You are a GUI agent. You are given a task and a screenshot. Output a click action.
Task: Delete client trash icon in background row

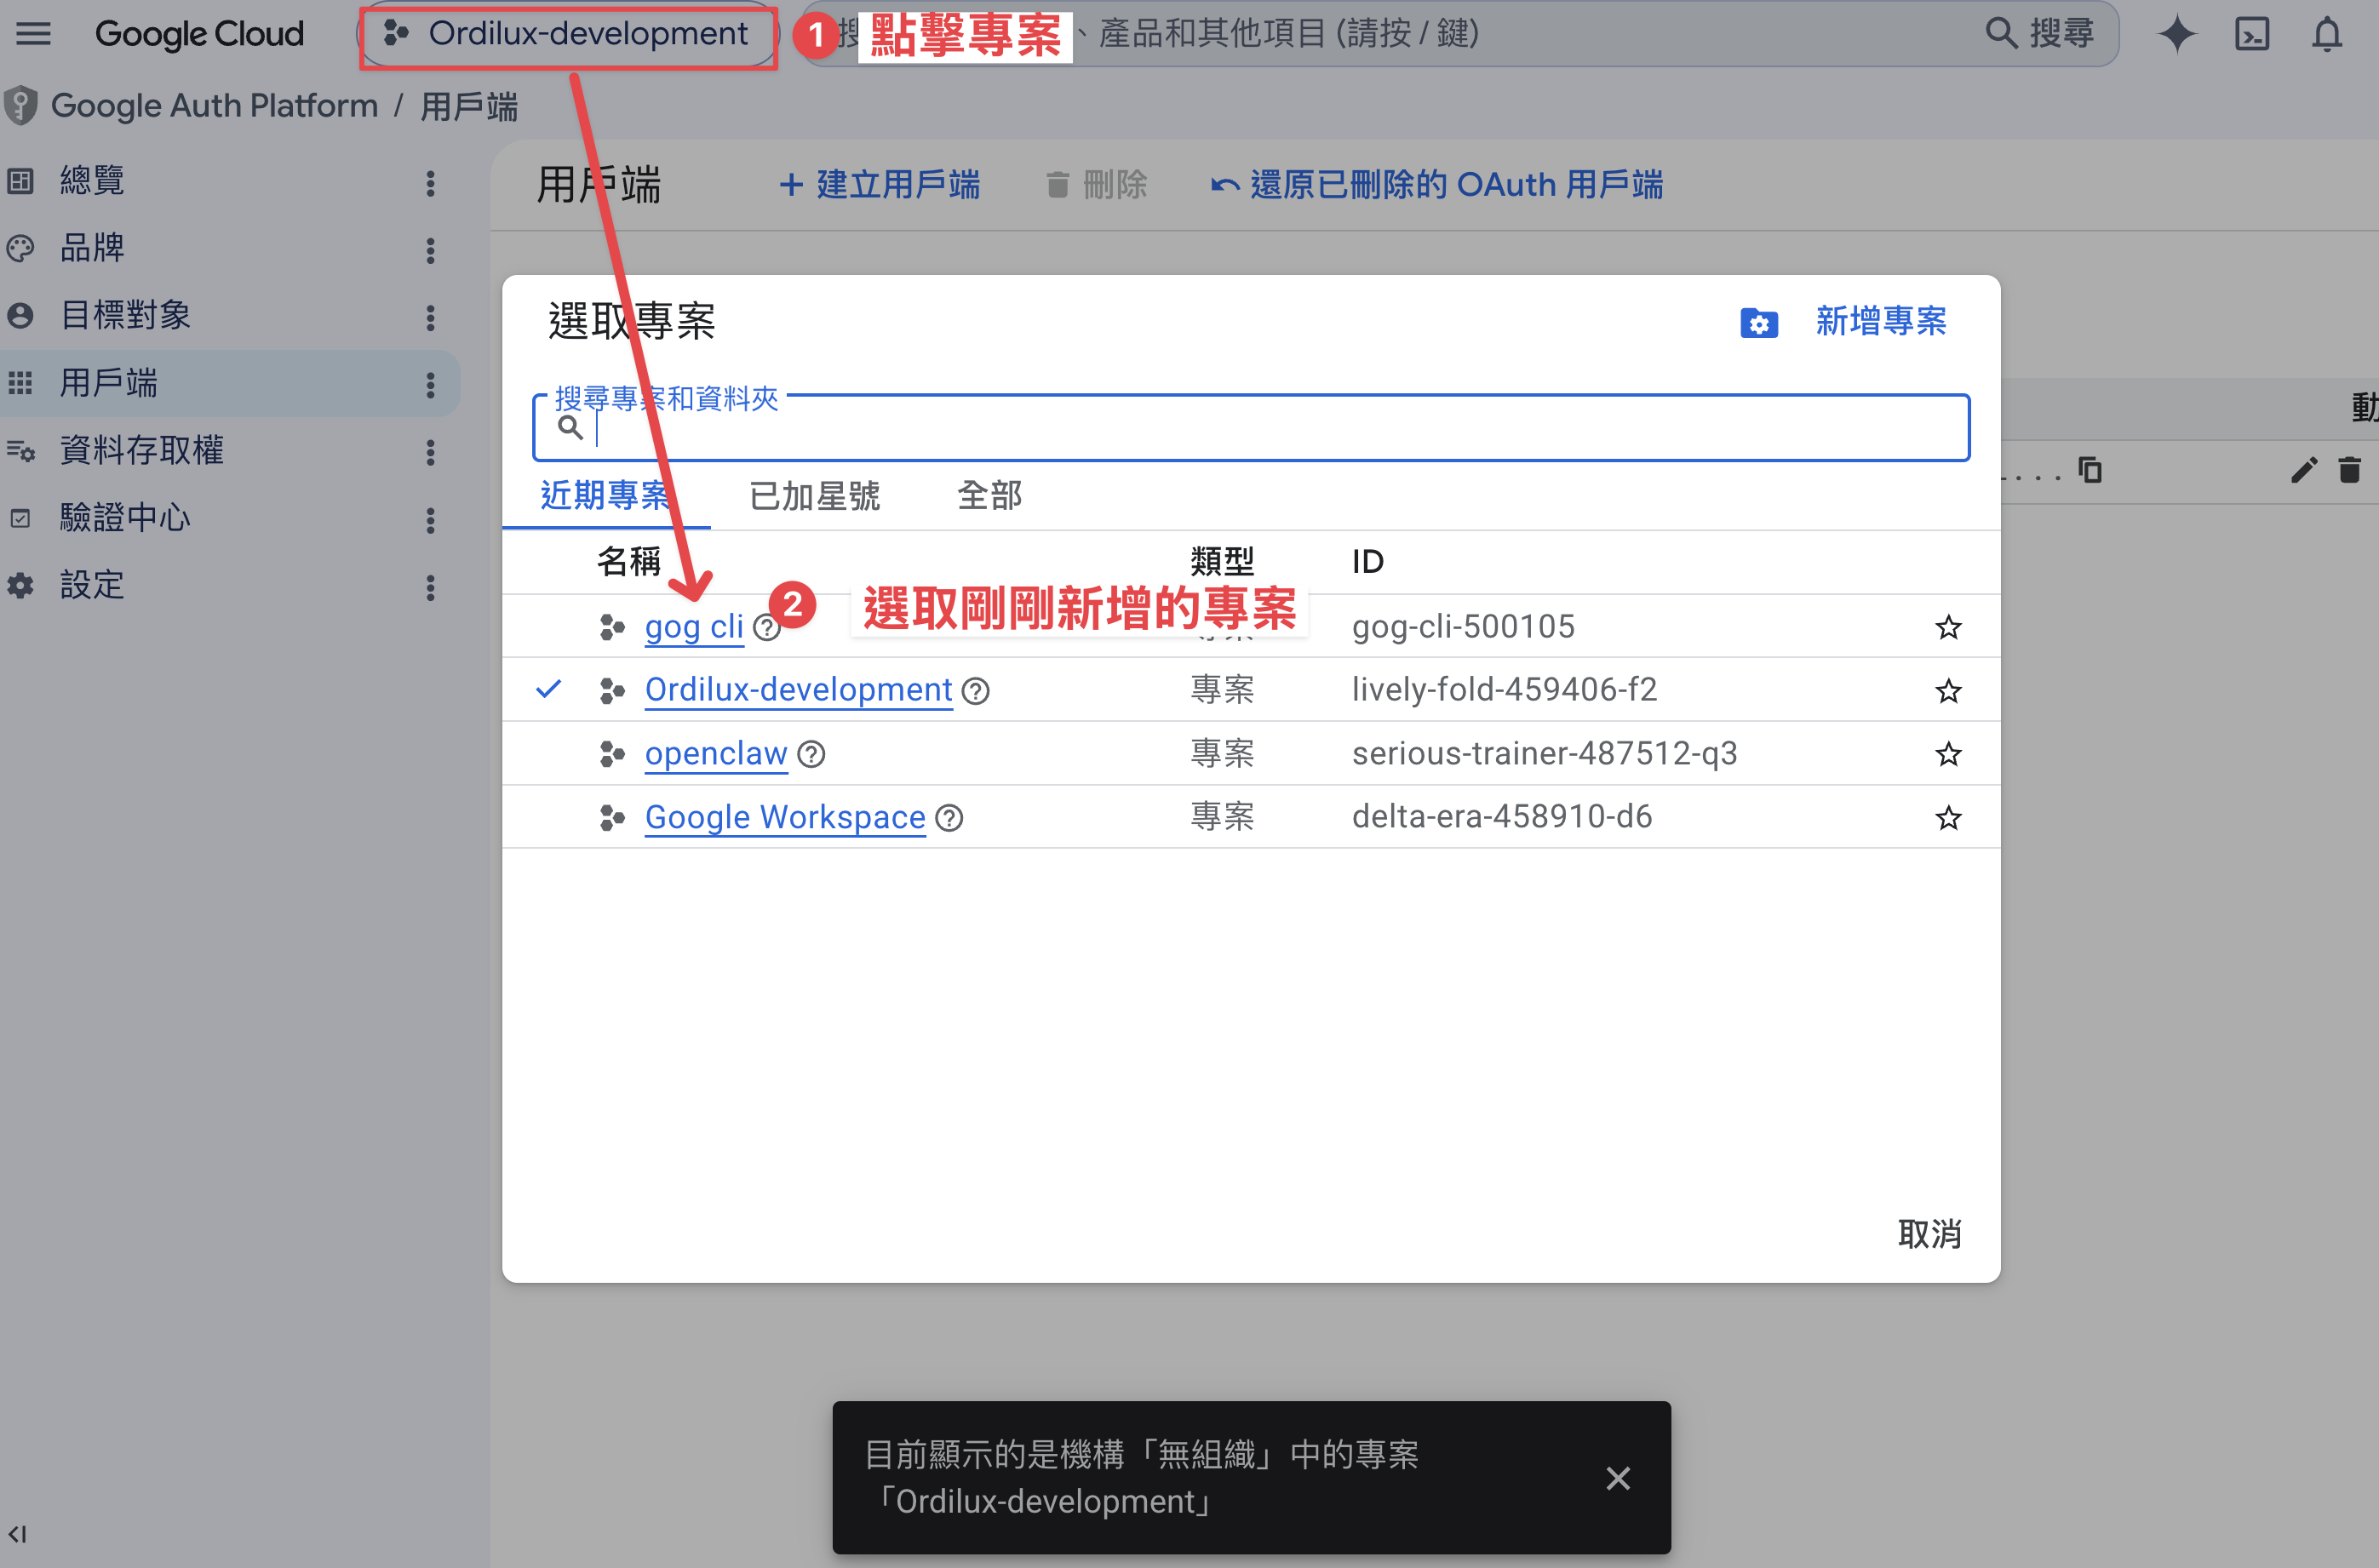[x=2349, y=470]
